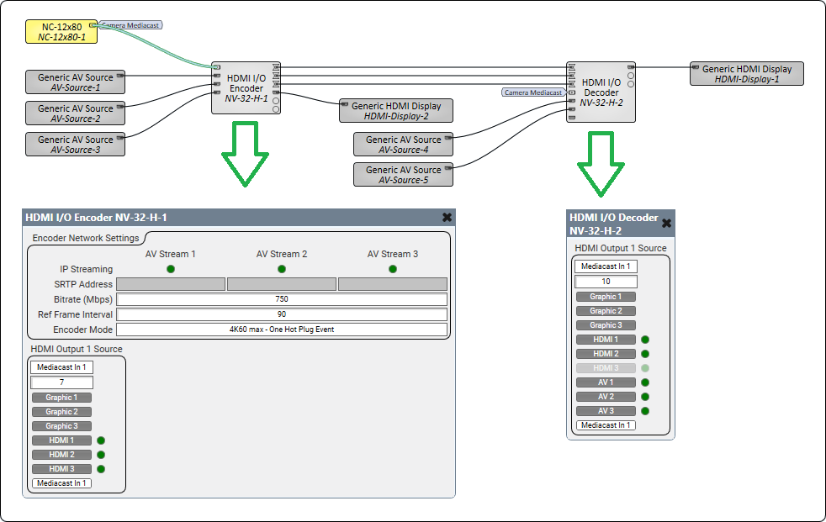This screenshot has width=826, height=522.
Task: Open the Encoder Mode dropdown
Action: [x=282, y=330]
